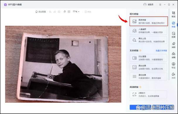Click the repair panel scrollbar
The width and height of the screenshot is (178, 114).
169,45
